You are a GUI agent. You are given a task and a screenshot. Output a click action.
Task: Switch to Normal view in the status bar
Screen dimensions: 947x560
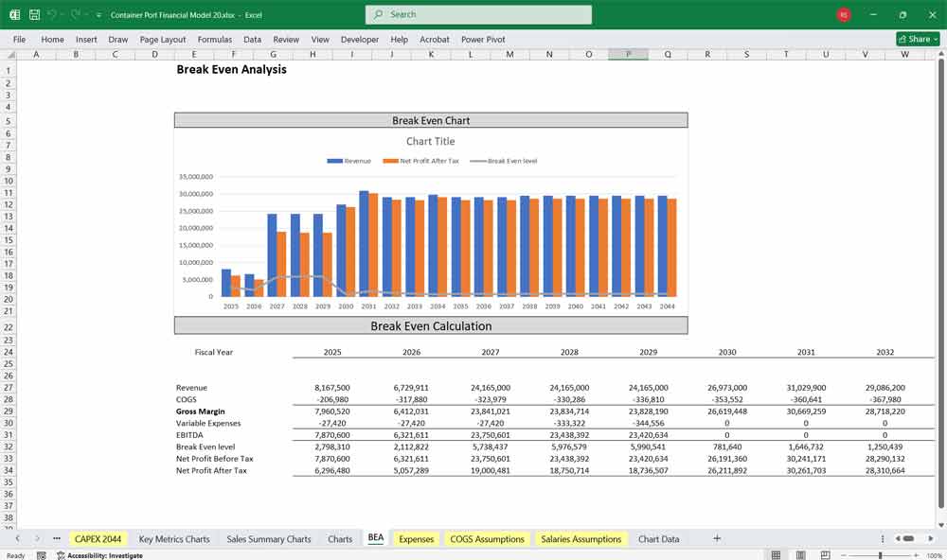coord(777,554)
